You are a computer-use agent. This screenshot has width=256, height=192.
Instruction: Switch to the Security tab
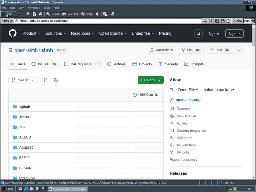coord(168,64)
